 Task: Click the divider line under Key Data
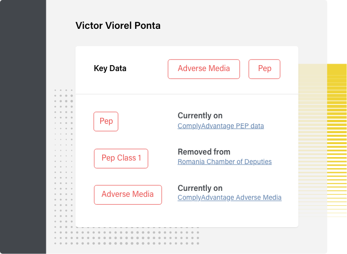187,94
